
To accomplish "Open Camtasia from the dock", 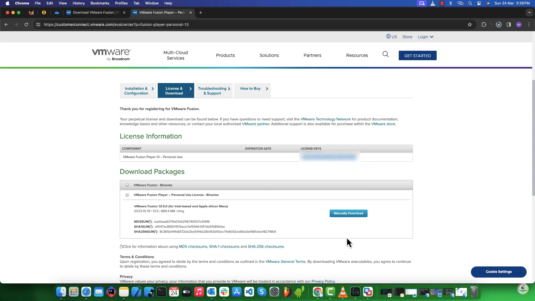I will pyautogui.click(x=330, y=292).
